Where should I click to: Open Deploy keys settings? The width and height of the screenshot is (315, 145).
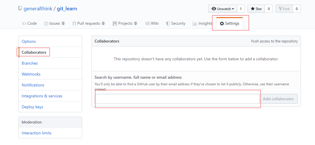pyautogui.click(x=32, y=107)
